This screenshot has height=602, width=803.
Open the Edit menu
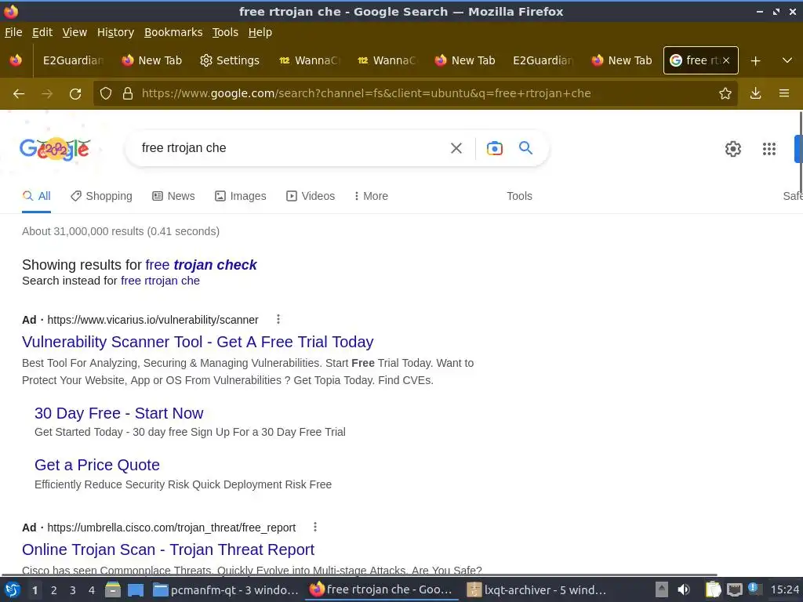pyautogui.click(x=42, y=32)
